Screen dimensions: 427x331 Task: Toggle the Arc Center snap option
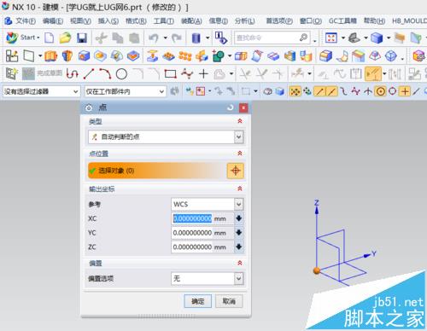tap(381, 91)
